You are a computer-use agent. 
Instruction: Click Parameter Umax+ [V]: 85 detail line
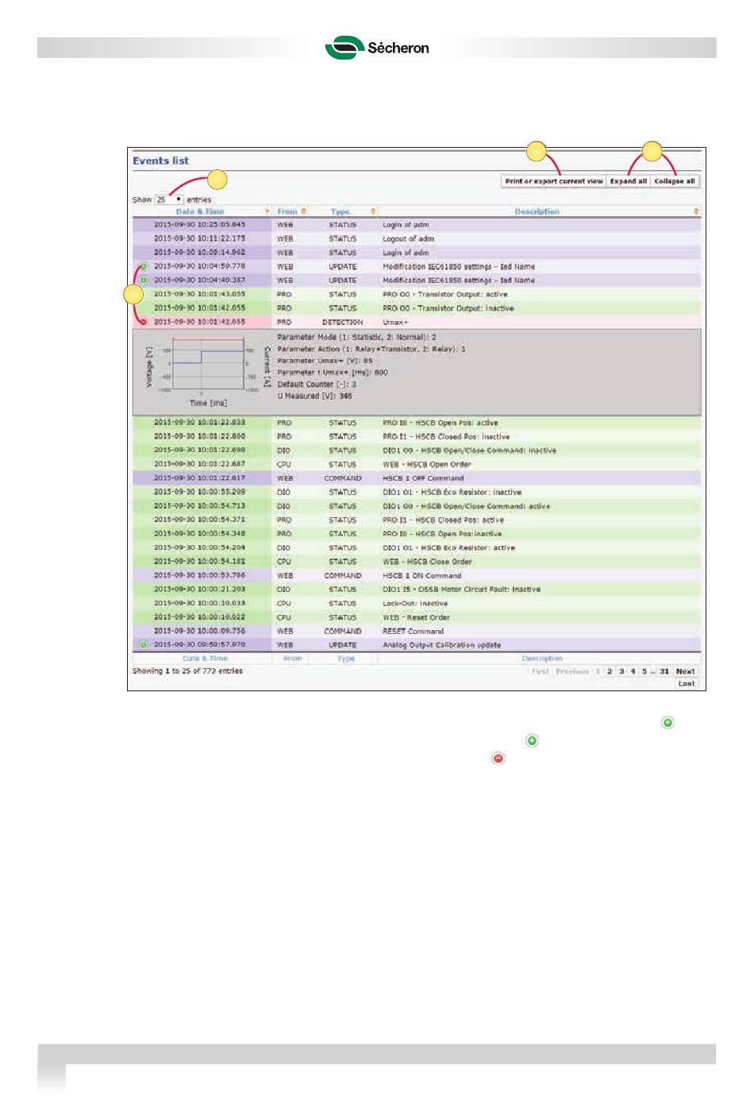325,361
